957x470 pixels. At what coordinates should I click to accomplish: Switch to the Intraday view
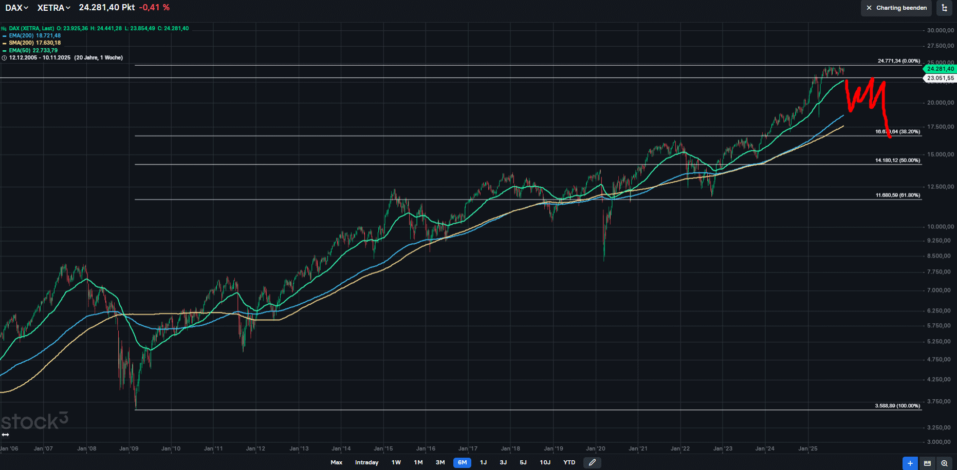click(x=366, y=462)
